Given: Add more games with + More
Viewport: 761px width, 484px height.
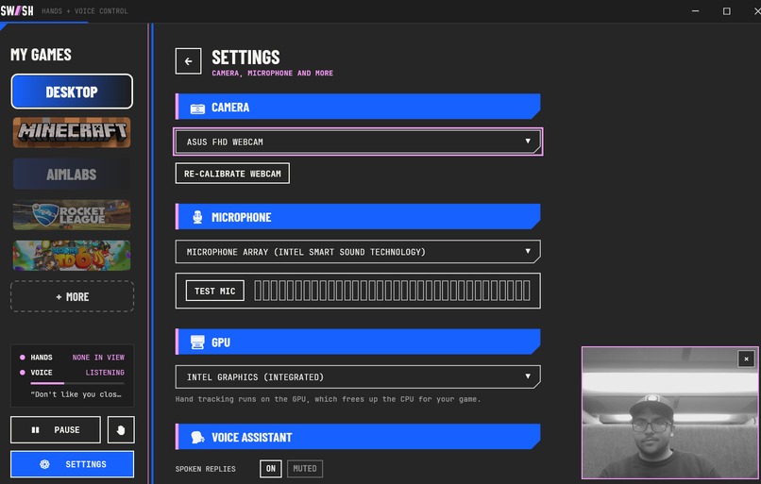Looking at the screenshot, I should (73, 296).
